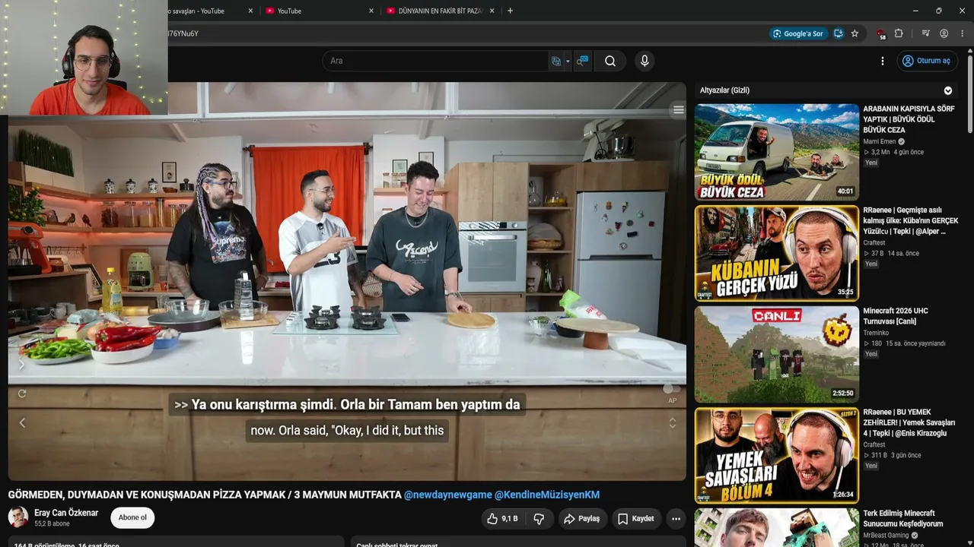Viewport: 974px width, 547px height.
Task: Click the subtitle search CC icon
Action: coord(582,61)
